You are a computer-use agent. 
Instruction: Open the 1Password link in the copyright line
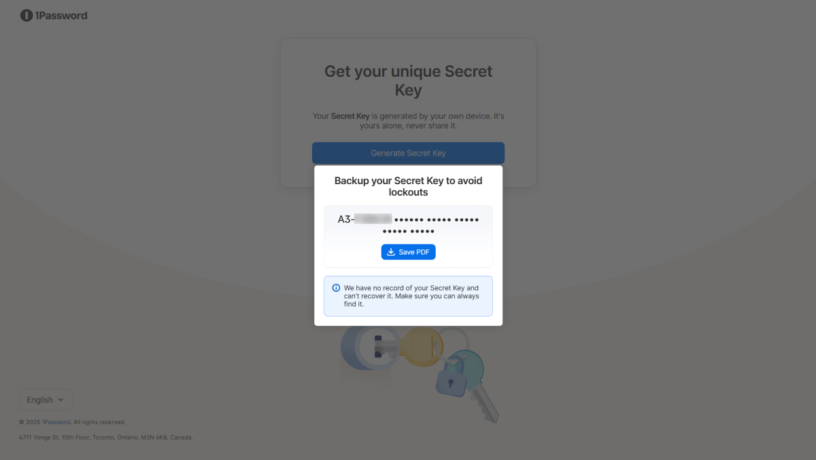pyautogui.click(x=56, y=421)
